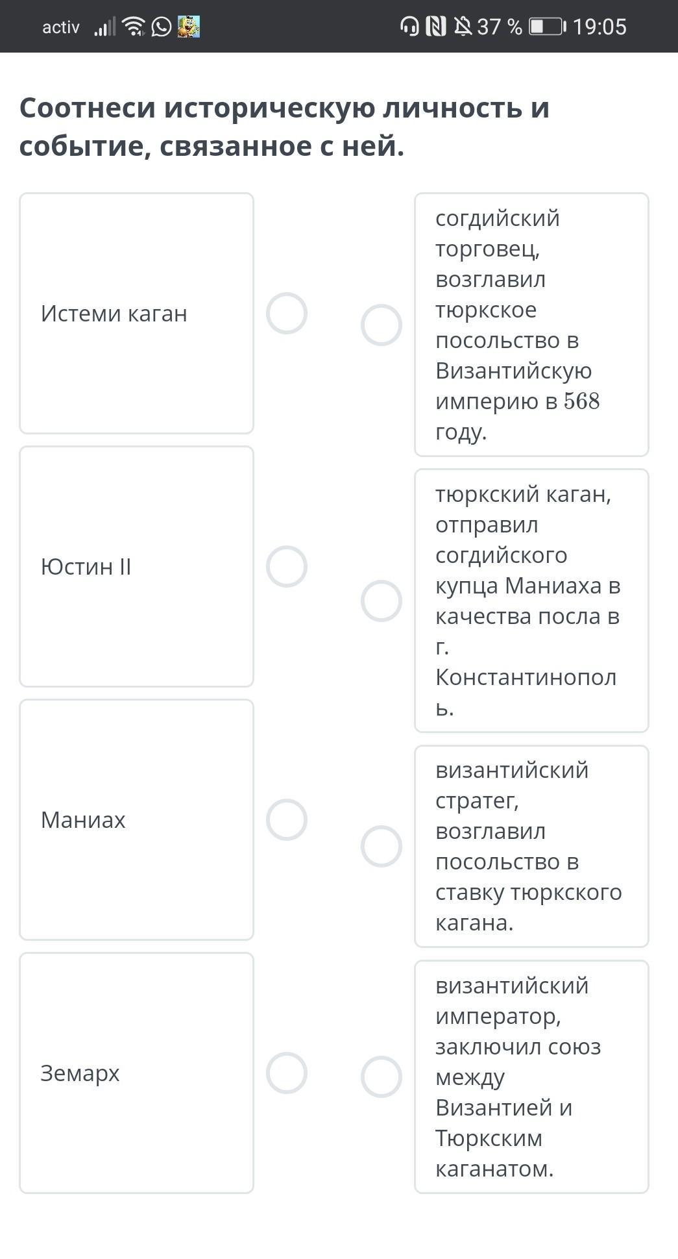
Task: Select circle beside византийский император description
Action: pos(381,1077)
